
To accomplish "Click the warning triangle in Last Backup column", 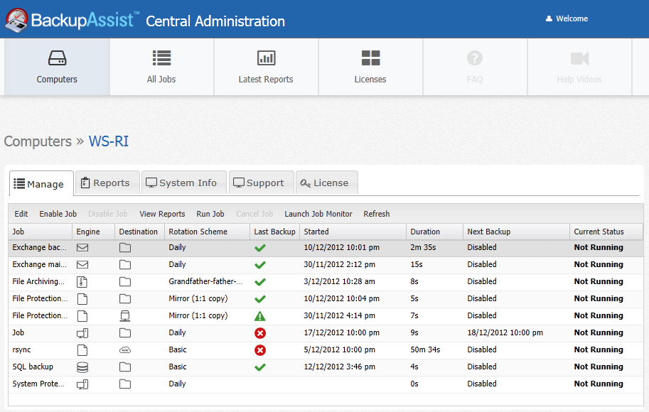I will tap(260, 315).
